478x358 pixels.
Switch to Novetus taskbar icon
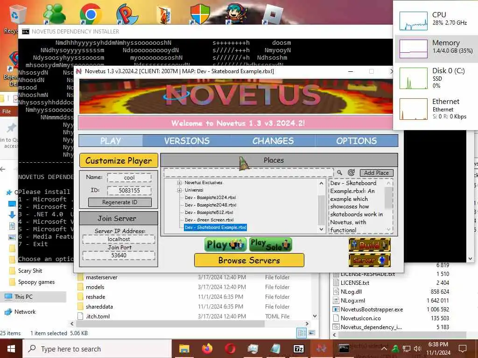click(321, 349)
